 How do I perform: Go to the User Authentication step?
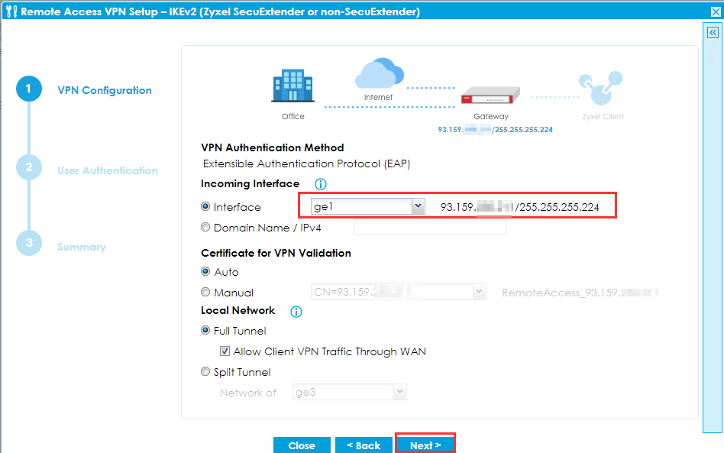click(29, 167)
